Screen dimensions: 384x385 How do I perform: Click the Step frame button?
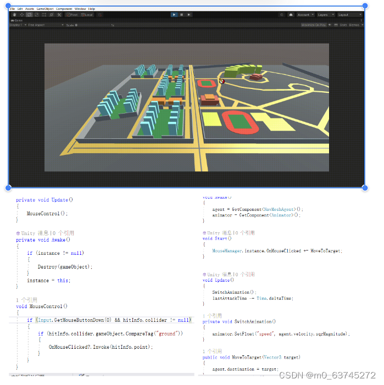point(189,15)
